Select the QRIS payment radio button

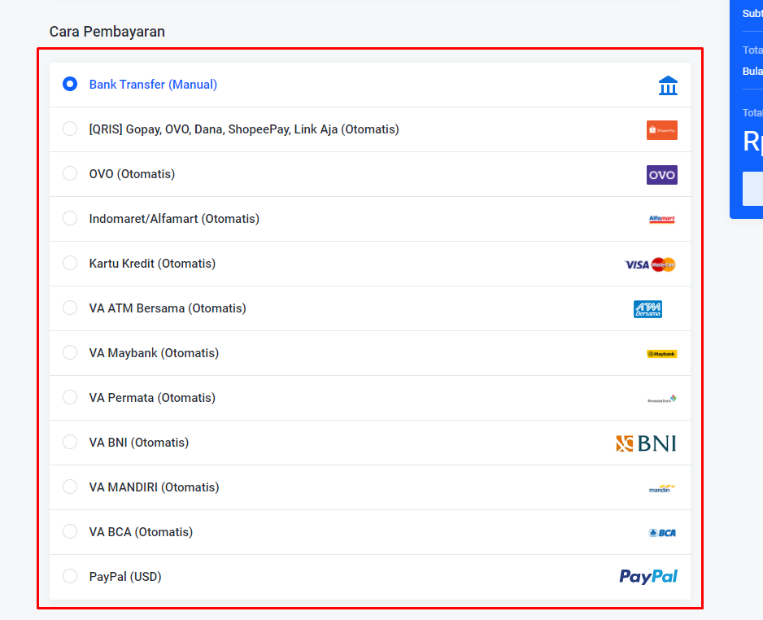click(x=70, y=129)
